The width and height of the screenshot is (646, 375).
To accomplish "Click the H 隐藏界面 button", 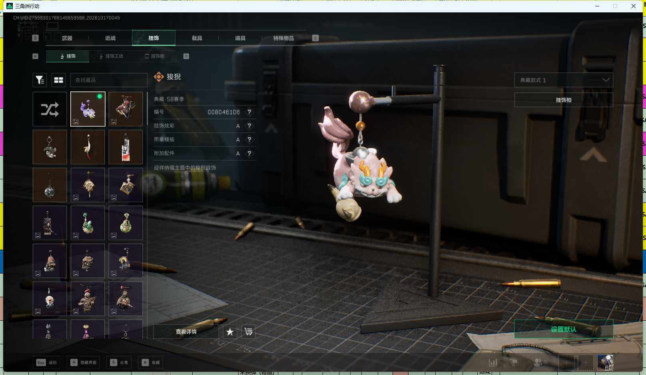I will tap(84, 363).
